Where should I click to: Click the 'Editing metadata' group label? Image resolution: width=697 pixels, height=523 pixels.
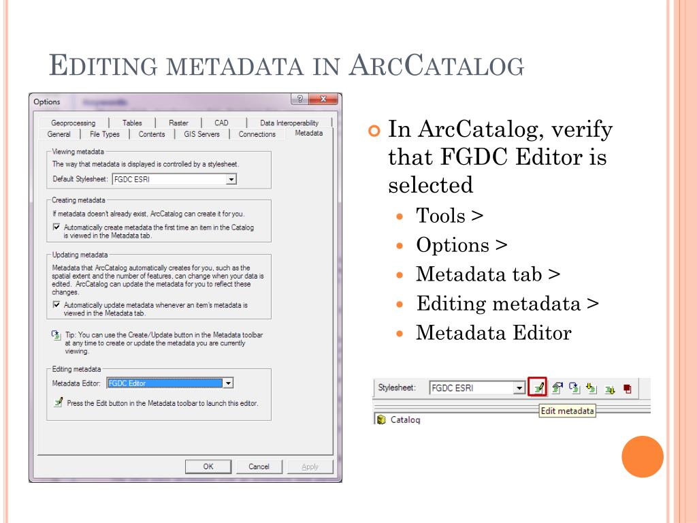76,369
